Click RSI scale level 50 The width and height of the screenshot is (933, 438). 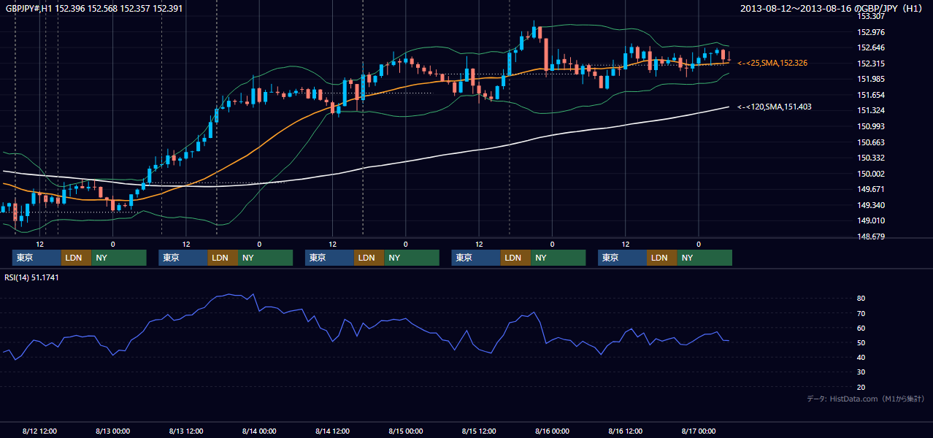pyautogui.click(x=861, y=342)
